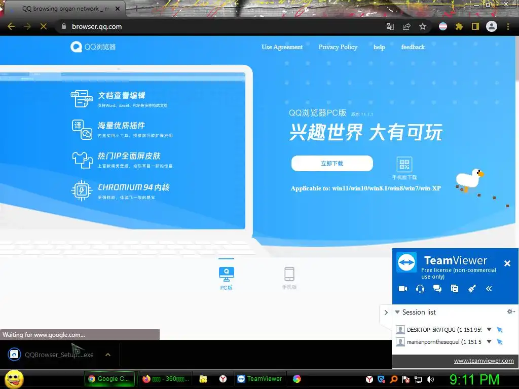Stop page loading with the X button
The height and width of the screenshot is (389, 519).
(x=44, y=26)
